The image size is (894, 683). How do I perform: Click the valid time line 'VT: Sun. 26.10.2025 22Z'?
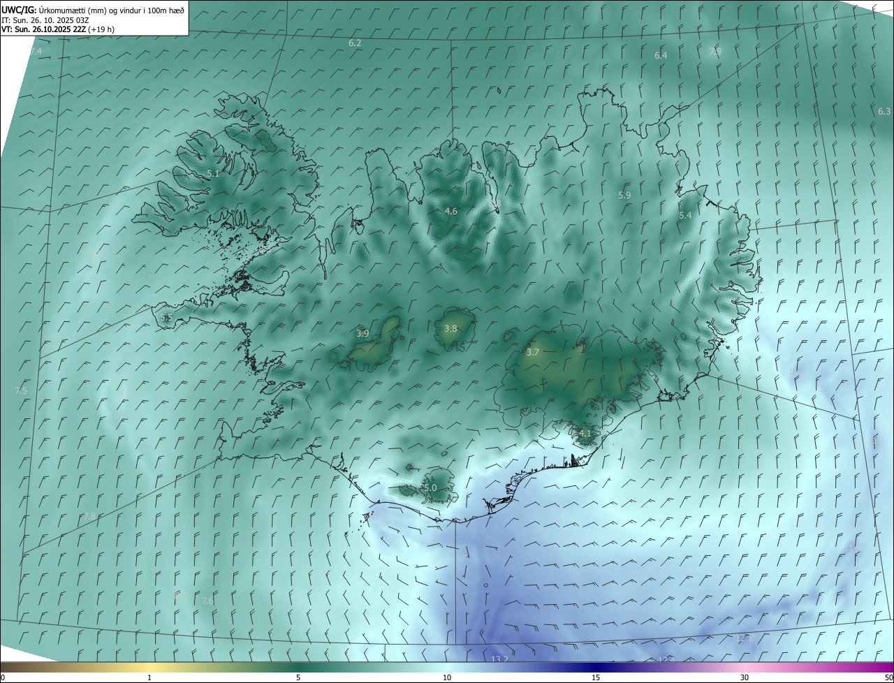click(44, 29)
